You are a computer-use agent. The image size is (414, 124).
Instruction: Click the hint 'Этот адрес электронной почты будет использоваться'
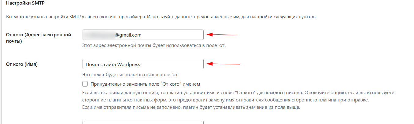(x=154, y=45)
